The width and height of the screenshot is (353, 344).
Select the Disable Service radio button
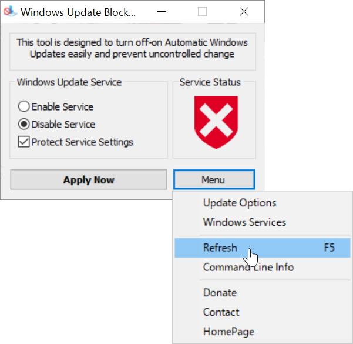point(24,125)
